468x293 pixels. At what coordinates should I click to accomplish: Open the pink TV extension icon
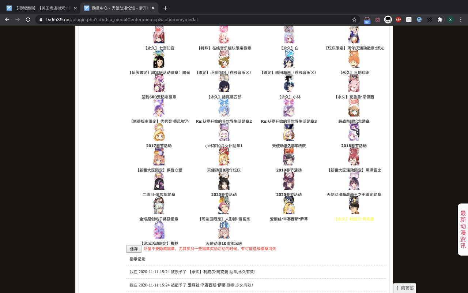(378, 20)
